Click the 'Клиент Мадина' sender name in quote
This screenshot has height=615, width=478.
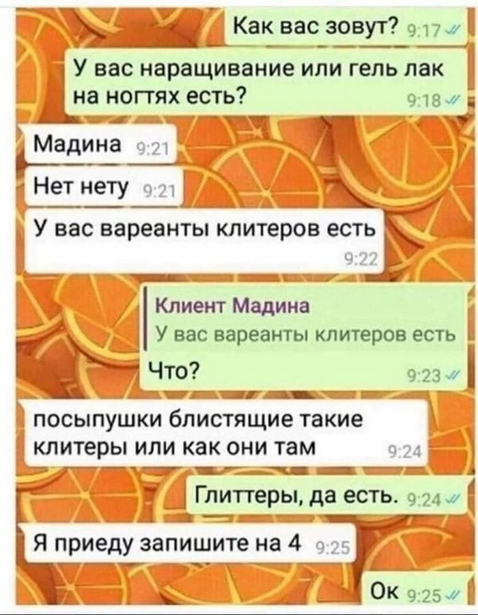coord(233,306)
